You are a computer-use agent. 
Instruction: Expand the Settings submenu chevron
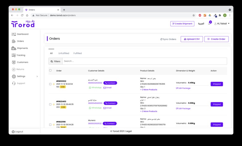[x=37, y=76]
